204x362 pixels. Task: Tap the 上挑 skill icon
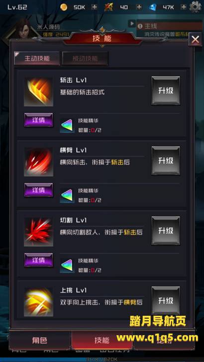pos(39,302)
